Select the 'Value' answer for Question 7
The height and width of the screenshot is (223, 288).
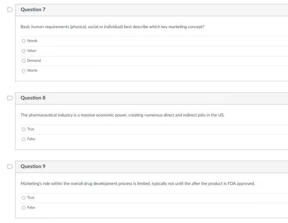pyautogui.click(x=23, y=51)
